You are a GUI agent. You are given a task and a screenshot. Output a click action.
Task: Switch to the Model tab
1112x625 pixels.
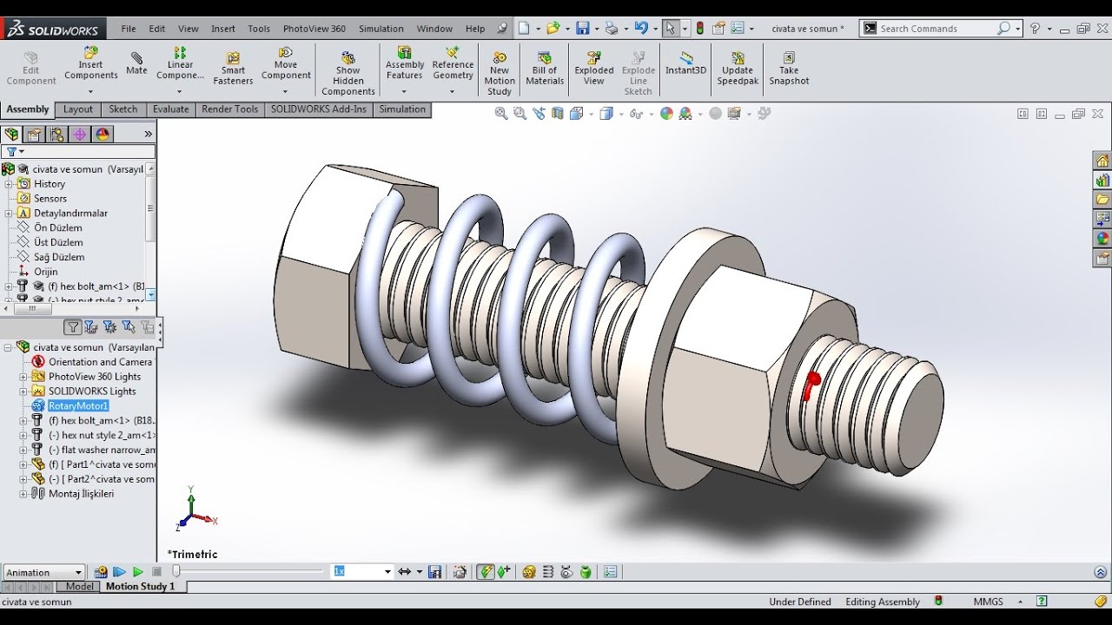[x=80, y=587]
